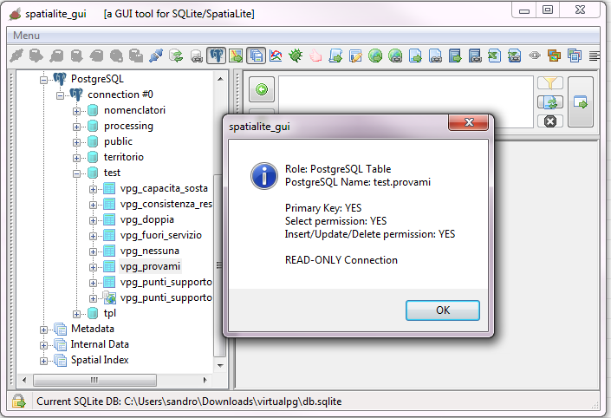Select the vpg_doppia table in tree
The image size is (611, 418).
(x=147, y=219)
